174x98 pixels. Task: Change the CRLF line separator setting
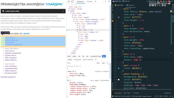(161, 96)
